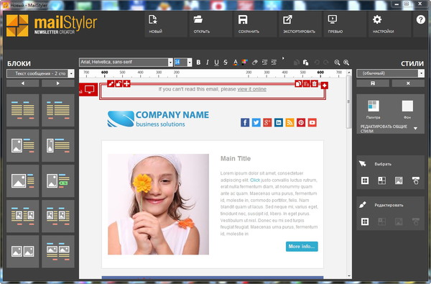Select button mode under Выбрать (hand icon)

[x=416, y=180]
